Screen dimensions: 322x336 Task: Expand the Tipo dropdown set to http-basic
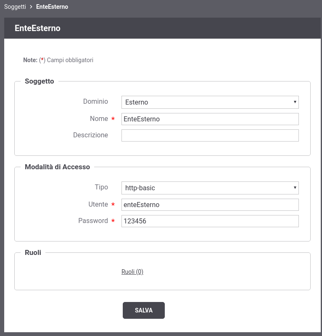pyautogui.click(x=210, y=188)
